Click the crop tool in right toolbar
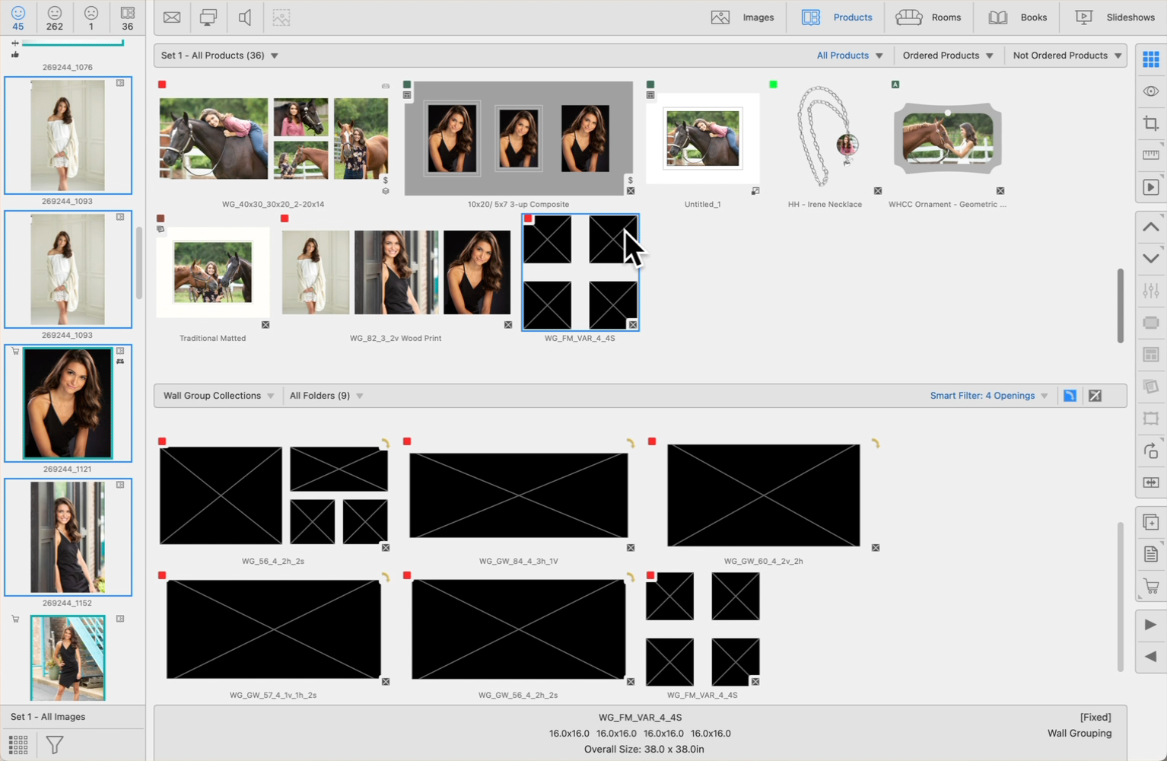Image resolution: width=1167 pixels, height=761 pixels. pyautogui.click(x=1150, y=123)
